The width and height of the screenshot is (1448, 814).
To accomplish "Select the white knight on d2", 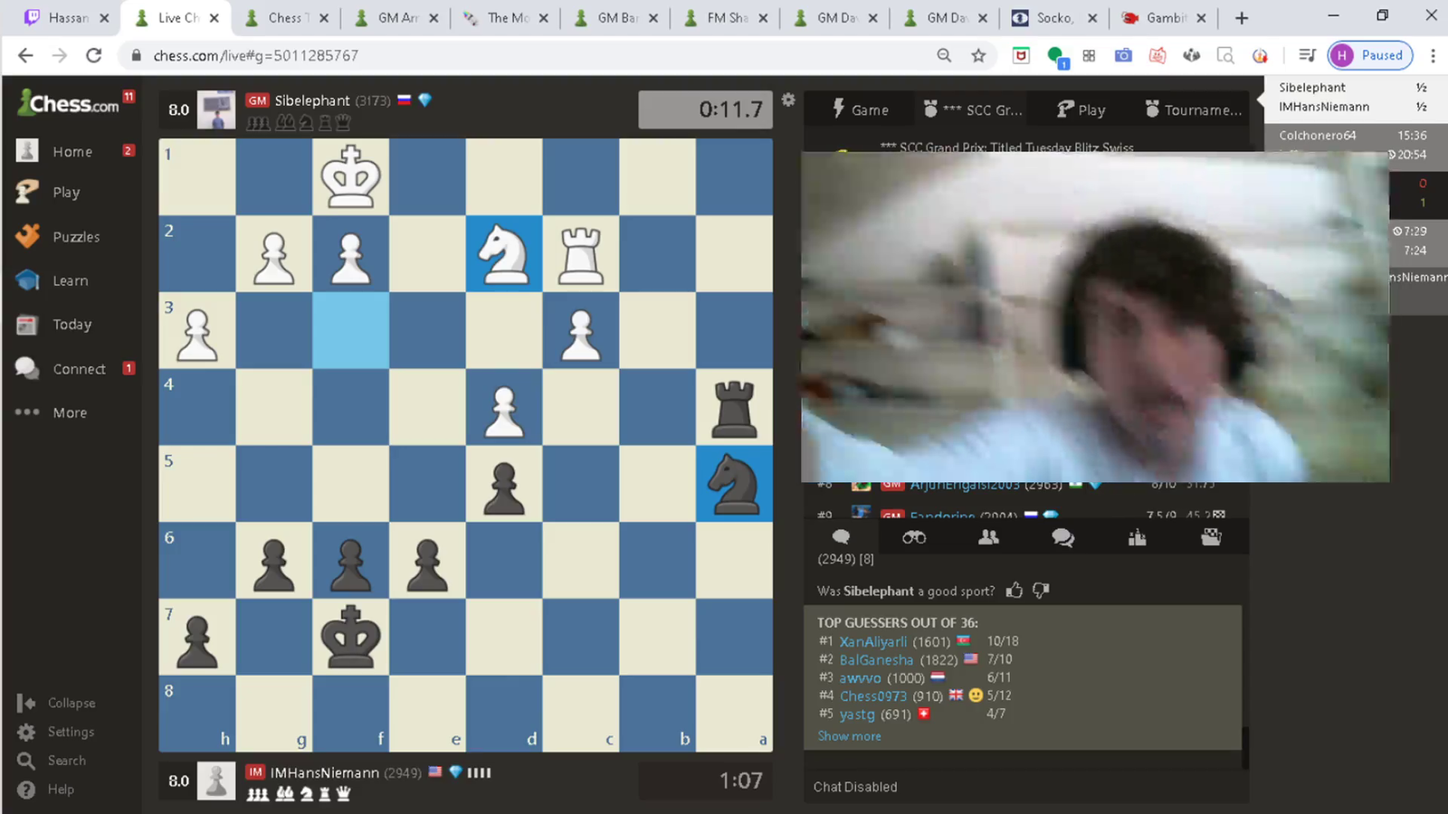I will tap(504, 253).
